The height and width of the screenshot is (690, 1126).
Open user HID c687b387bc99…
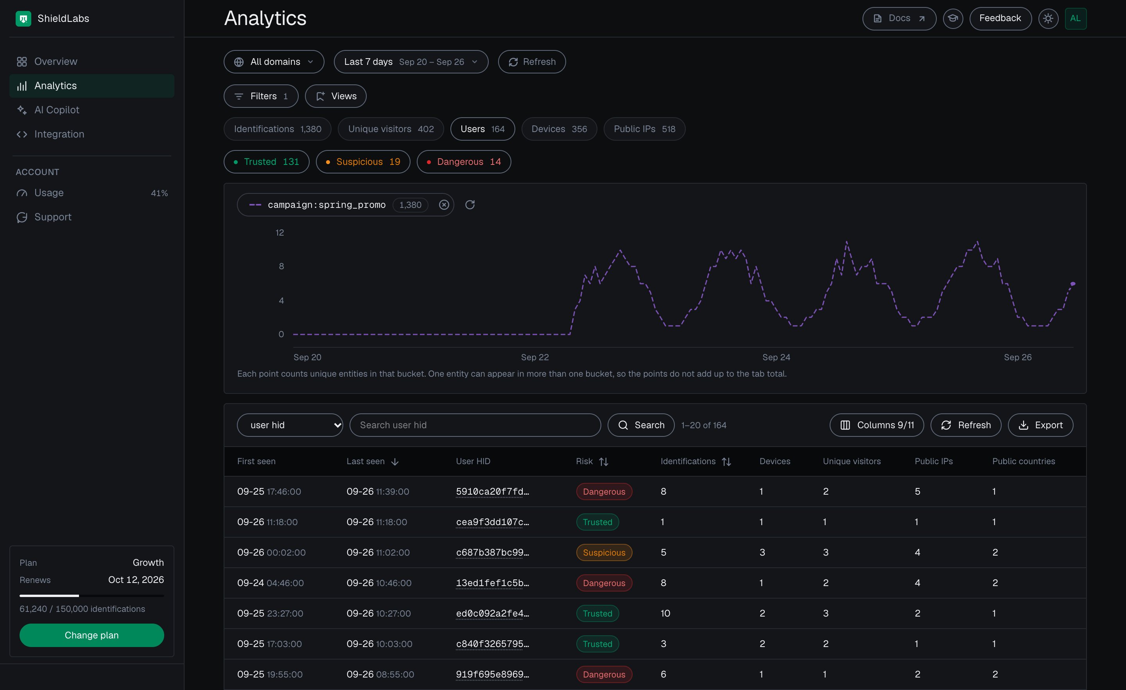(492, 552)
